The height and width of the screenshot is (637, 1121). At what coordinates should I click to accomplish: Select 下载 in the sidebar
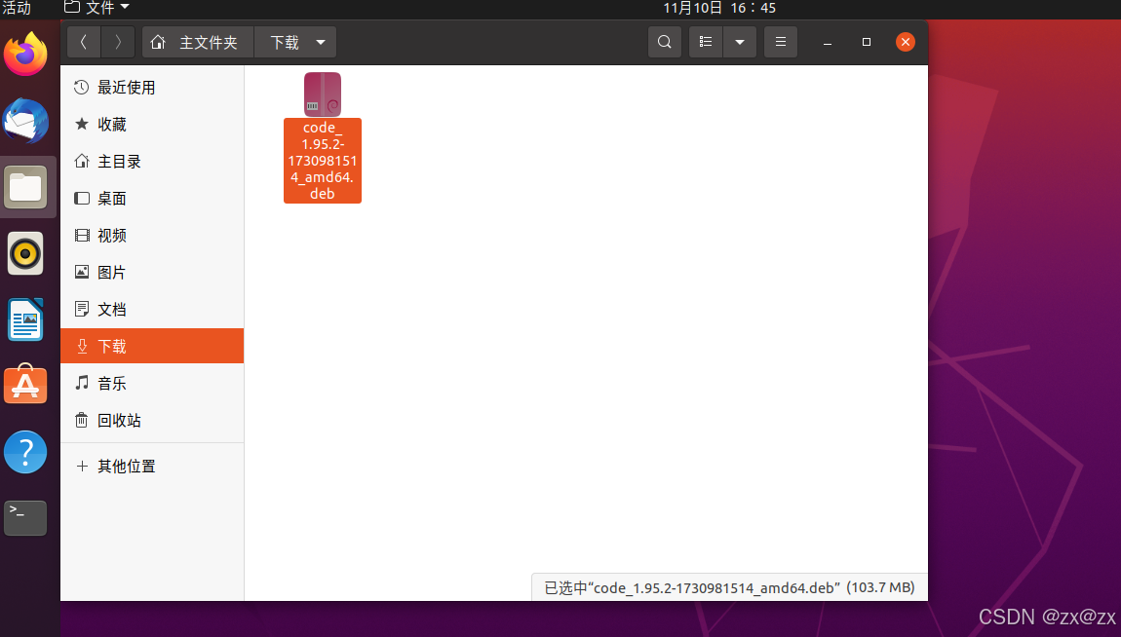[152, 347]
